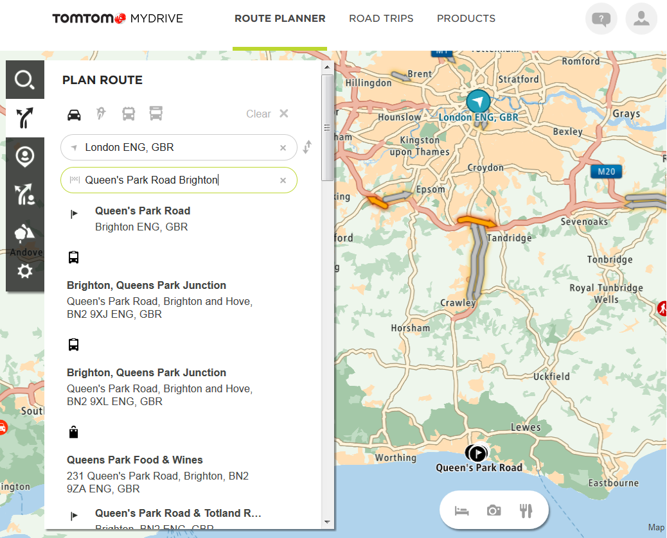
Task: Open the route planner icon in sidebar
Action: (24, 118)
